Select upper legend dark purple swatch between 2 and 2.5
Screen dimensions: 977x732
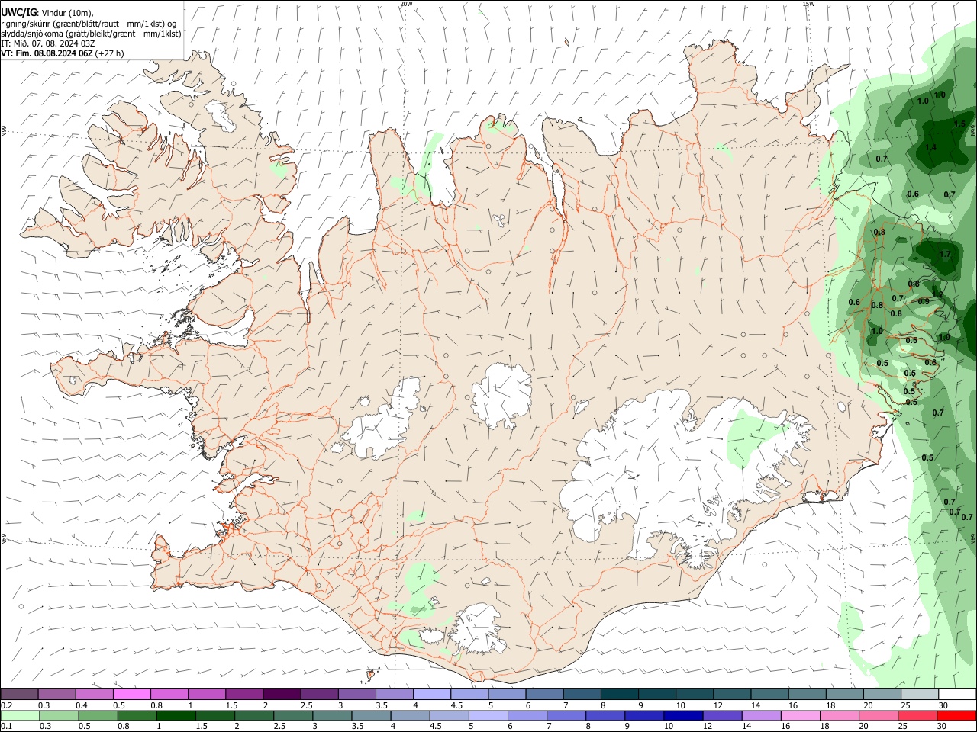(x=282, y=694)
